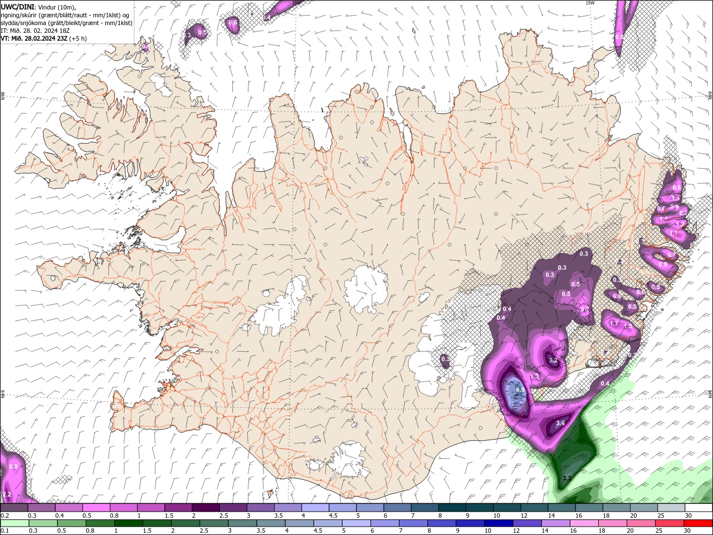The image size is (713, 535).
Task: Click the deep blue bottom-row swatch labeled 10
Action: (499, 523)
